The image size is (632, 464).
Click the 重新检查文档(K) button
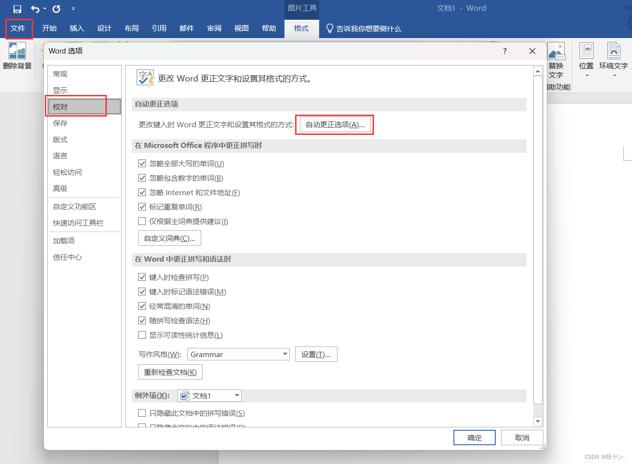tap(170, 372)
